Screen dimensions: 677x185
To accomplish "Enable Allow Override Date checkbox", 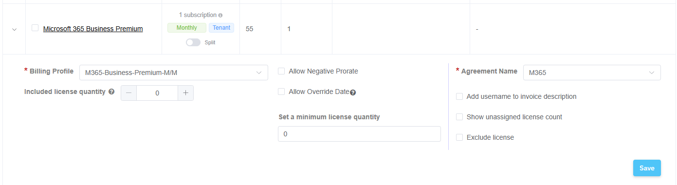I will pyautogui.click(x=281, y=92).
